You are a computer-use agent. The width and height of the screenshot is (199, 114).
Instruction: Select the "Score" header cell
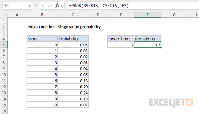click(x=42, y=39)
